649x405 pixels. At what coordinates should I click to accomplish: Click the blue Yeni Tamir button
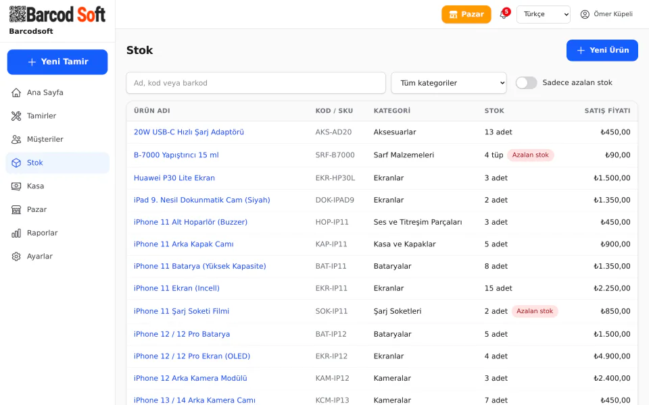[x=57, y=62]
